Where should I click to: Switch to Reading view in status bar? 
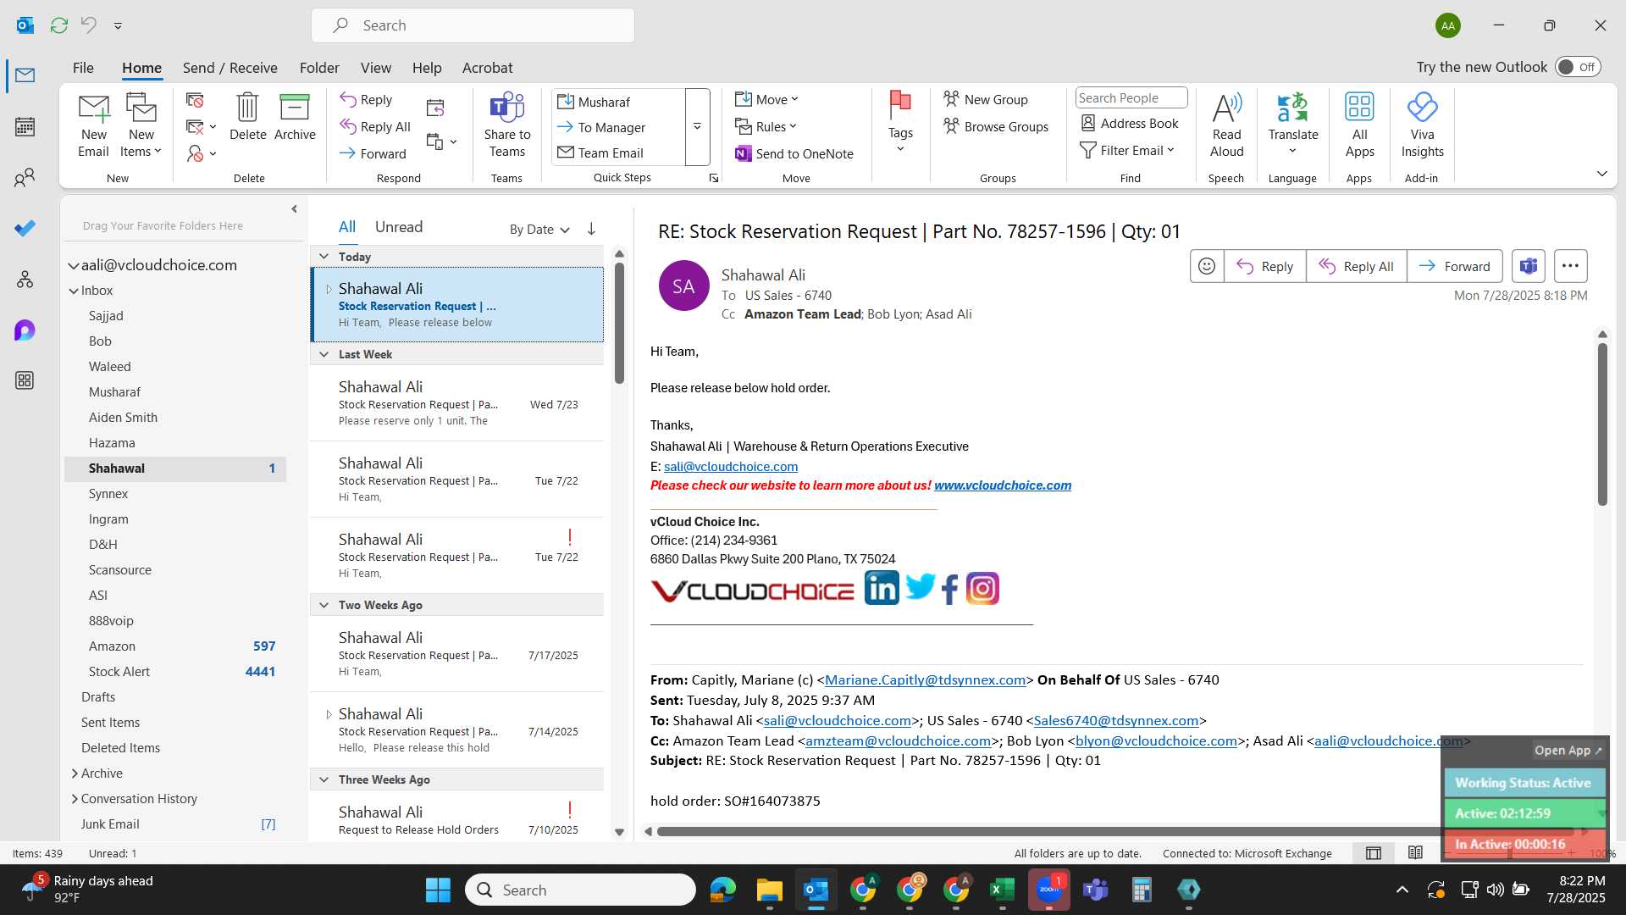coord(1415,853)
